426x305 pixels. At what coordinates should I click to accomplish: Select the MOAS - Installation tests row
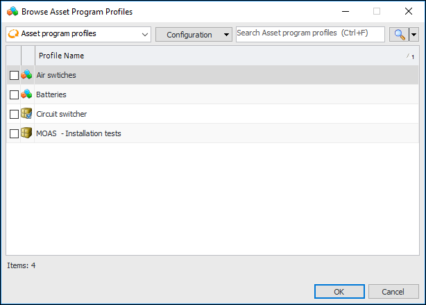pyautogui.click(x=208, y=133)
